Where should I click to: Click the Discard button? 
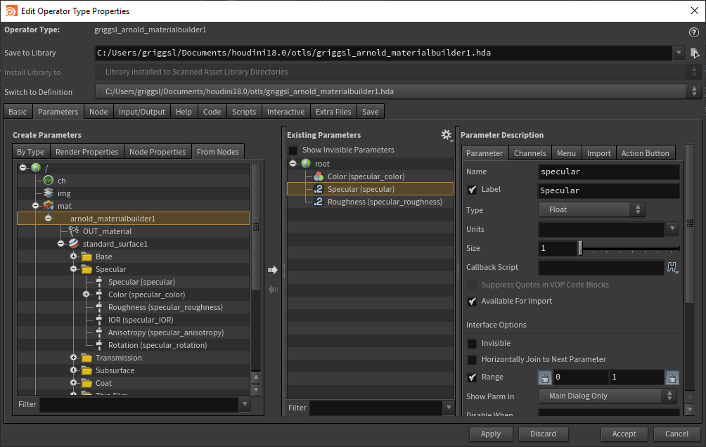(x=543, y=434)
